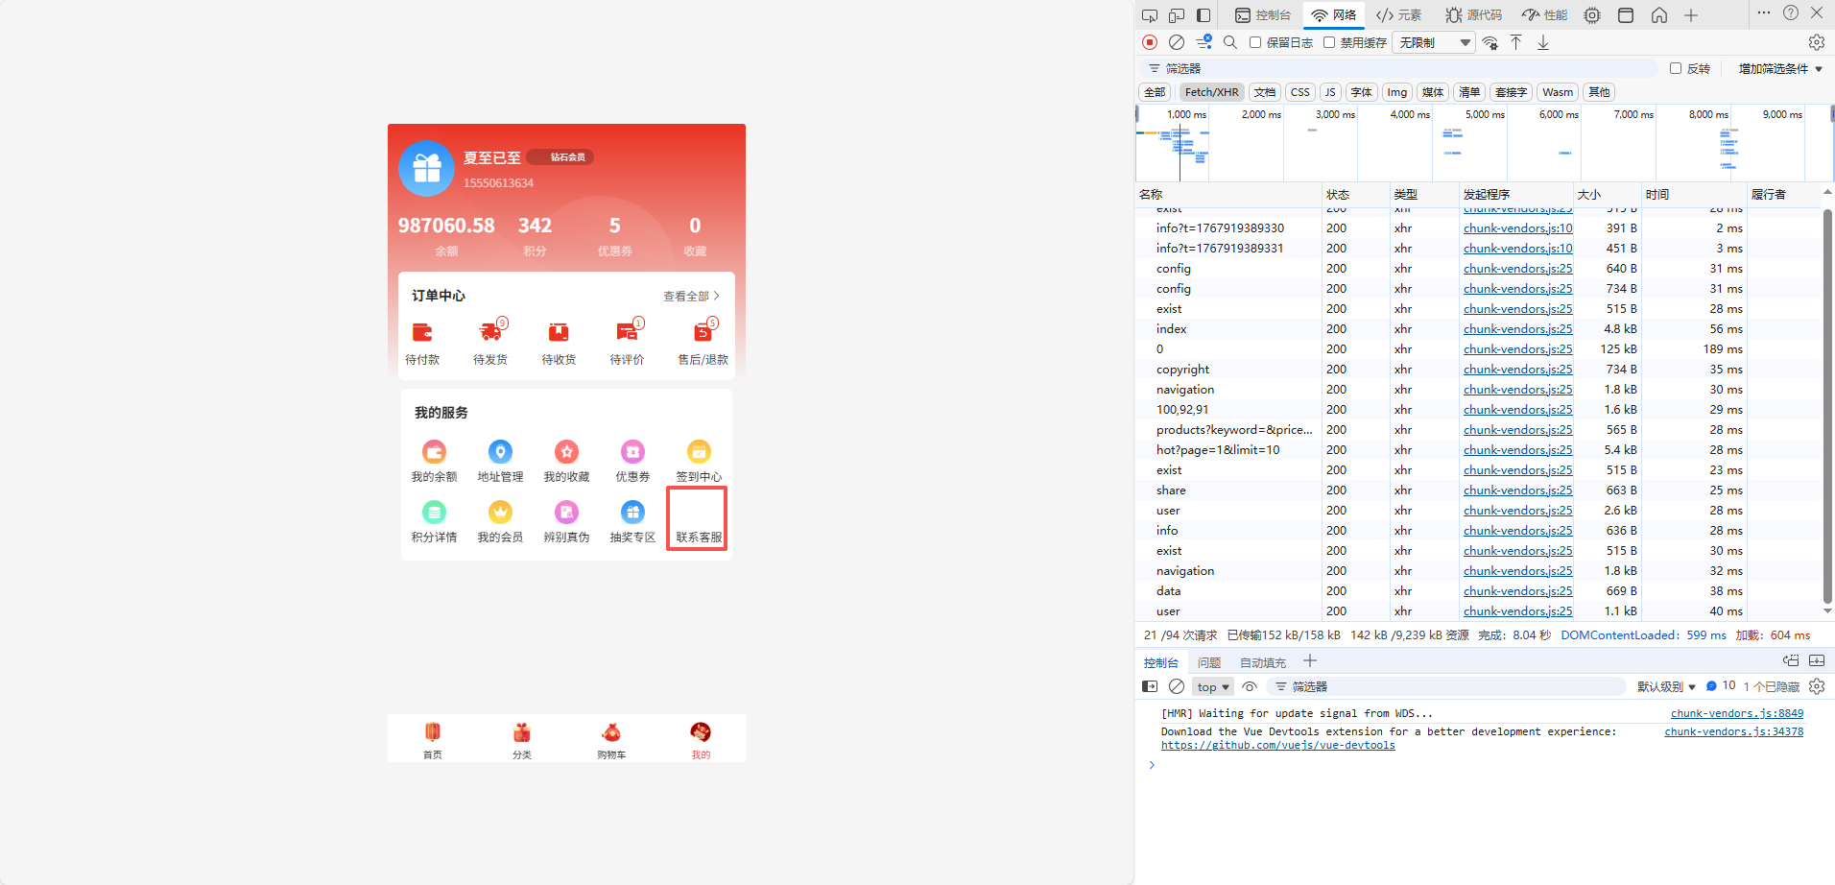Viewport: 1835px width, 885px height.
Task: Open 我的收藏 favorites service
Action: [x=566, y=462]
